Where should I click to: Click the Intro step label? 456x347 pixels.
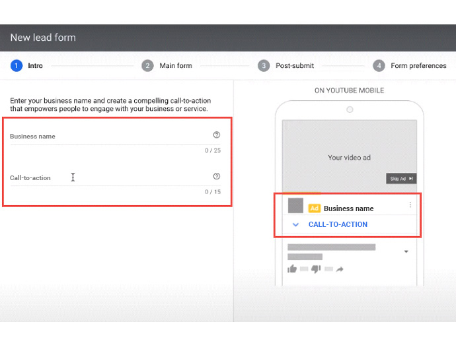[35, 65]
